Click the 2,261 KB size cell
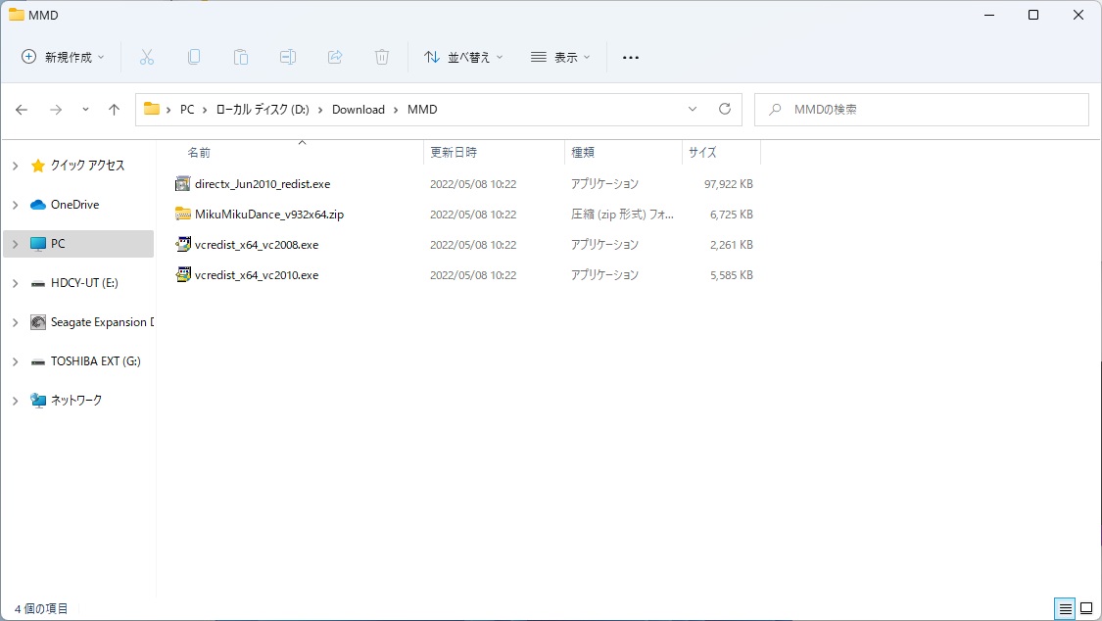This screenshot has height=621, width=1102. [x=731, y=245]
